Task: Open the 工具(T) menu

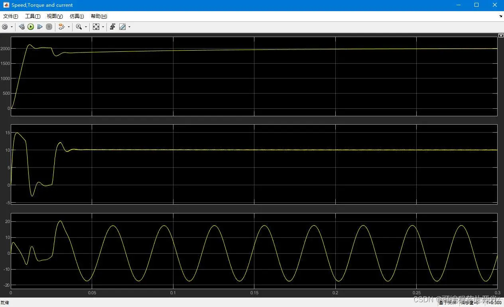Action: coord(33,16)
